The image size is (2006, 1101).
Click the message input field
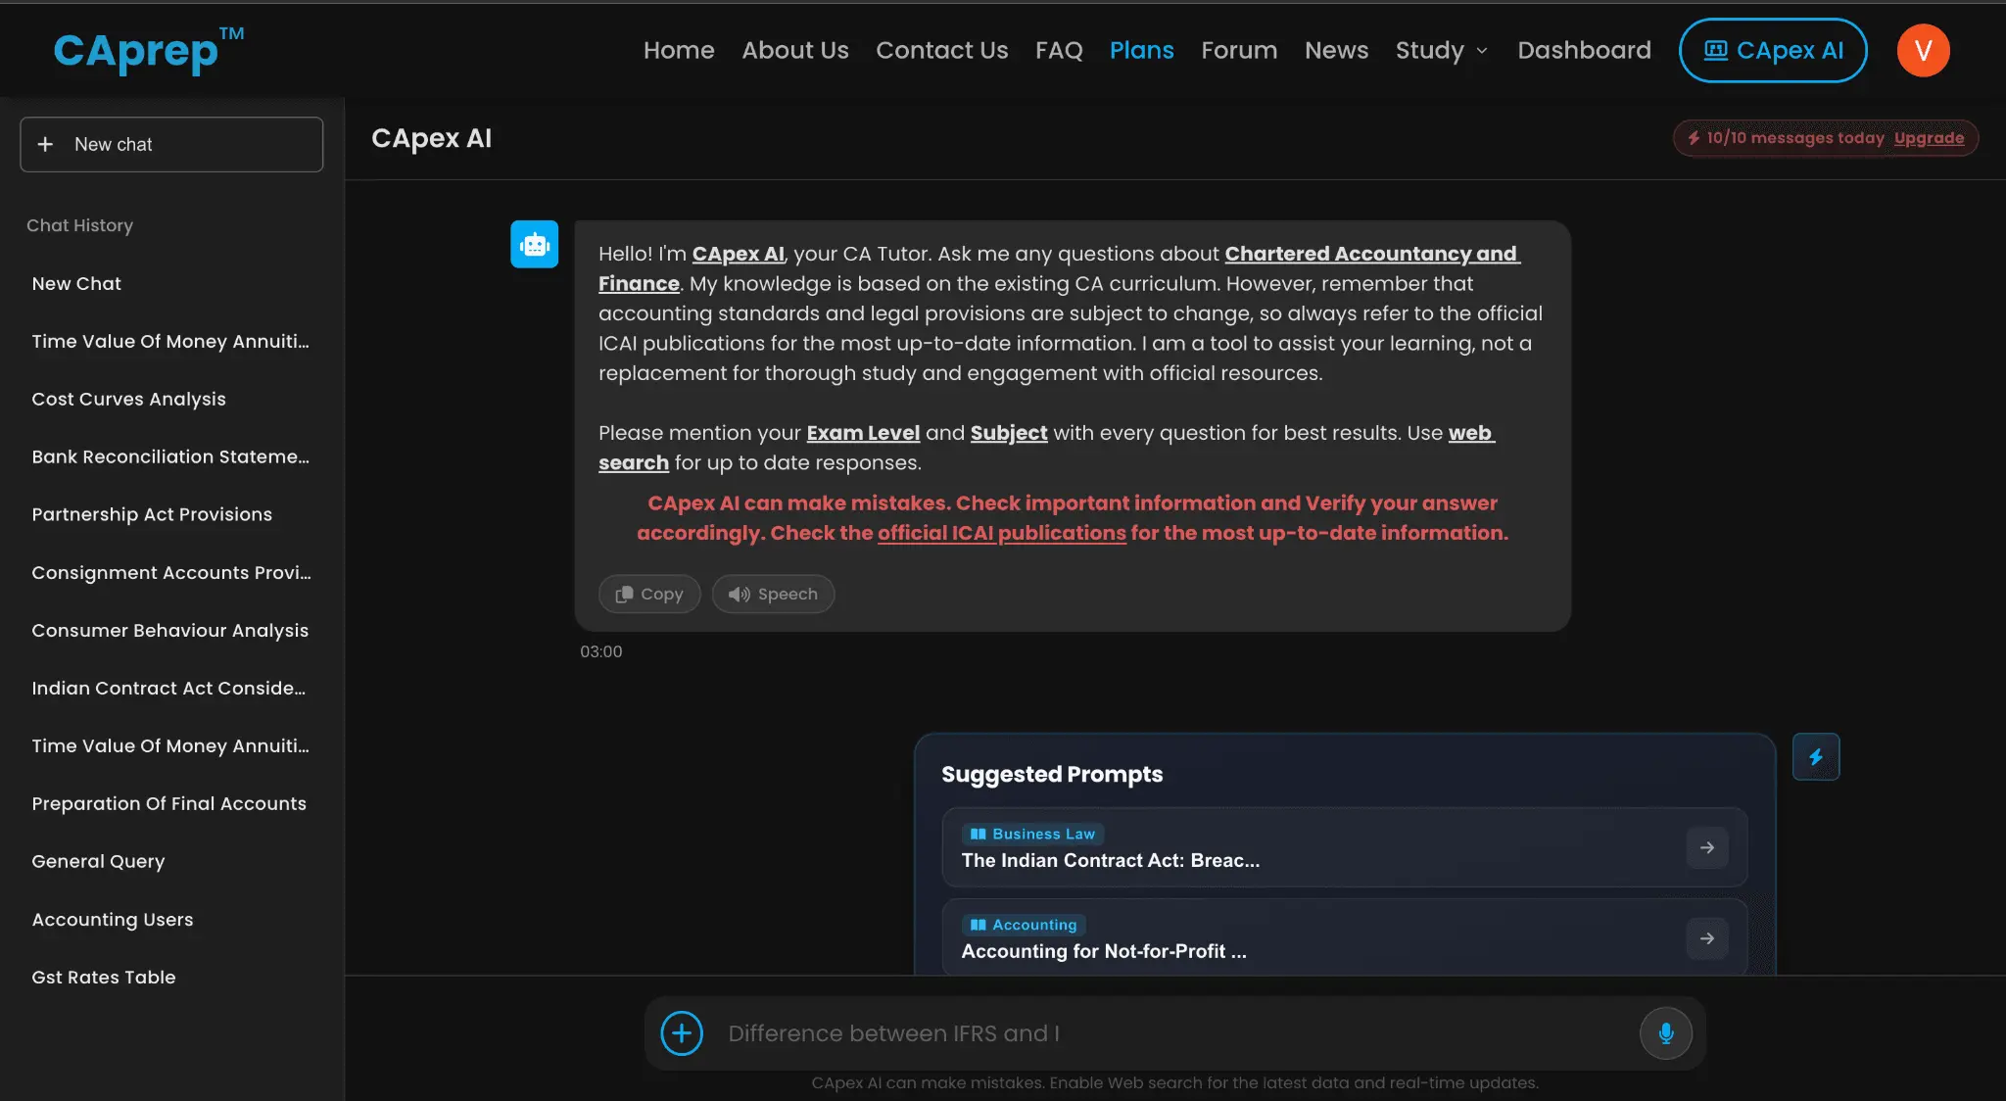coord(1175,1033)
